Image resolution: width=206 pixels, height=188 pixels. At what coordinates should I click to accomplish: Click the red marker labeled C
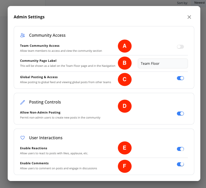(x=124, y=79)
